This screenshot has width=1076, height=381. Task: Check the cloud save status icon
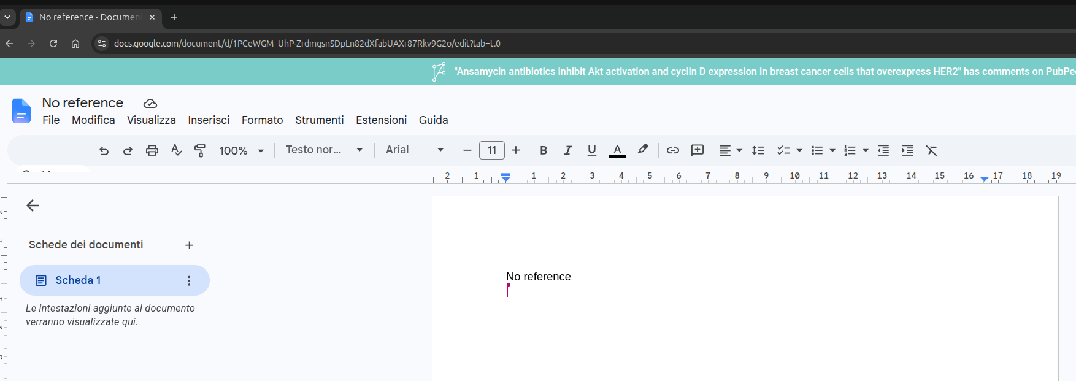point(150,103)
